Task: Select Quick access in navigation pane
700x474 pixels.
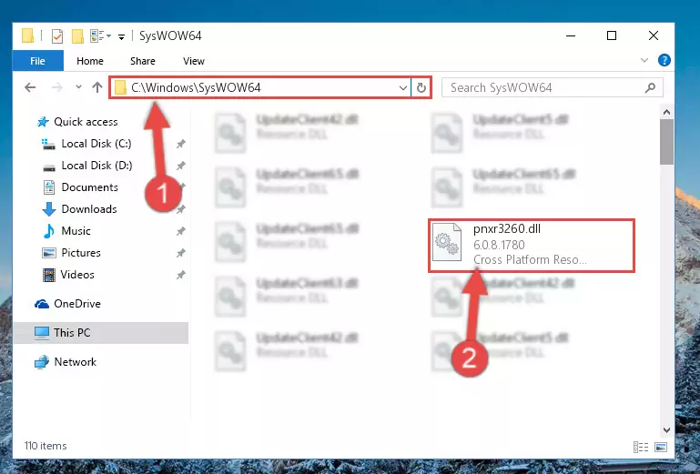Action: (86, 122)
